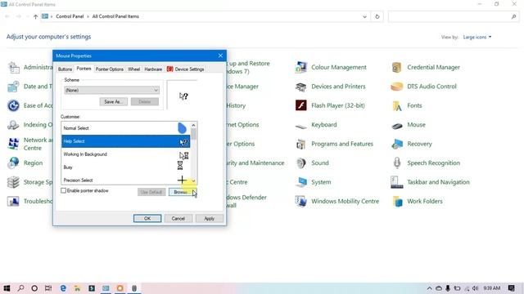Screen dimensions: 524x294
Task: Open Indexing Options icon
Action: (x=13, y=125)
